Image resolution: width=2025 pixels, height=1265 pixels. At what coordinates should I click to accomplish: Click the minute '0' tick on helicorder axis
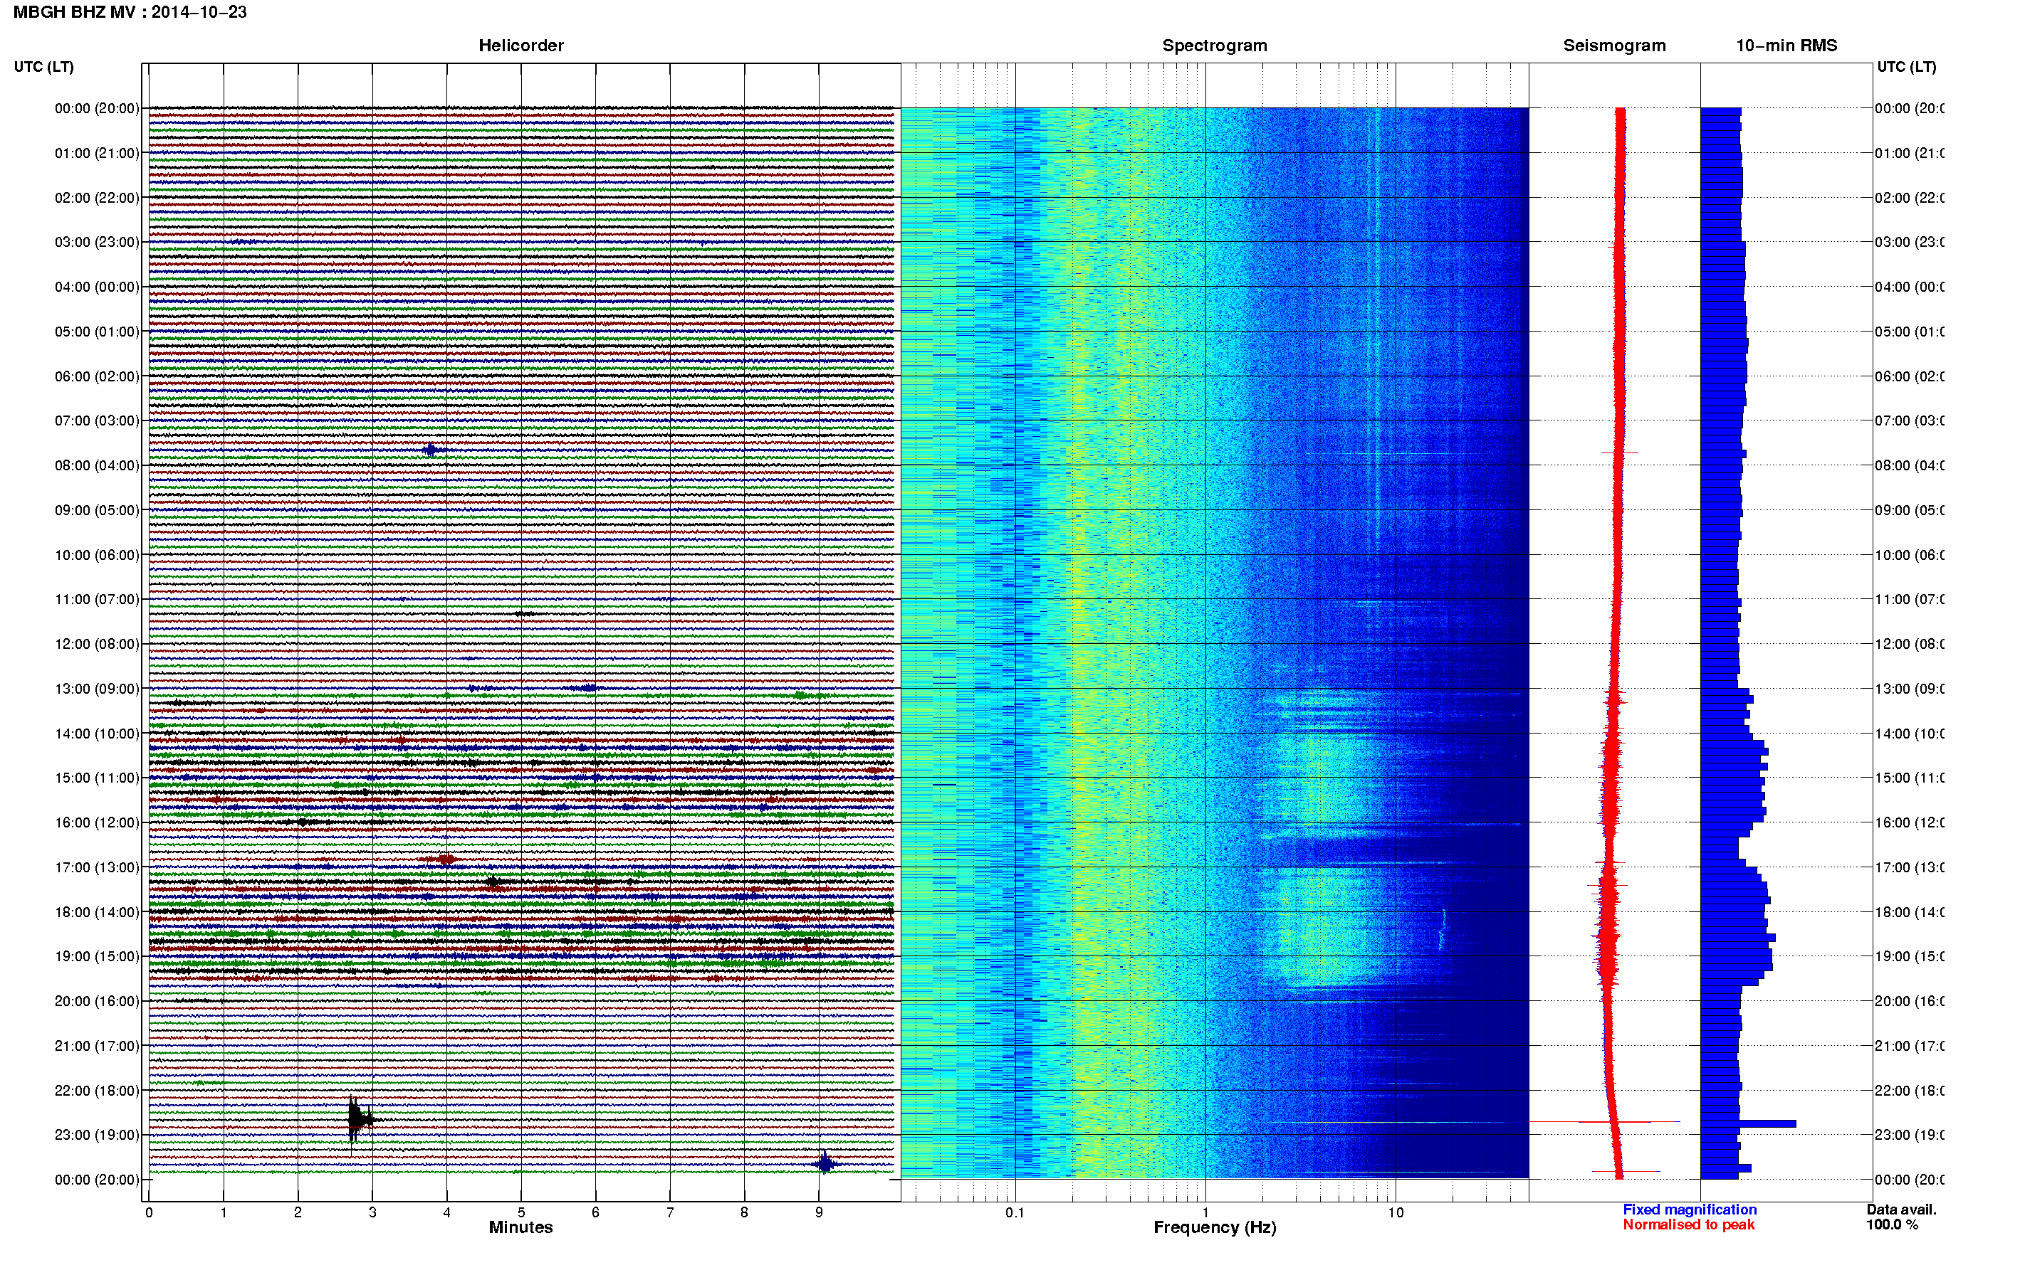149,1212
